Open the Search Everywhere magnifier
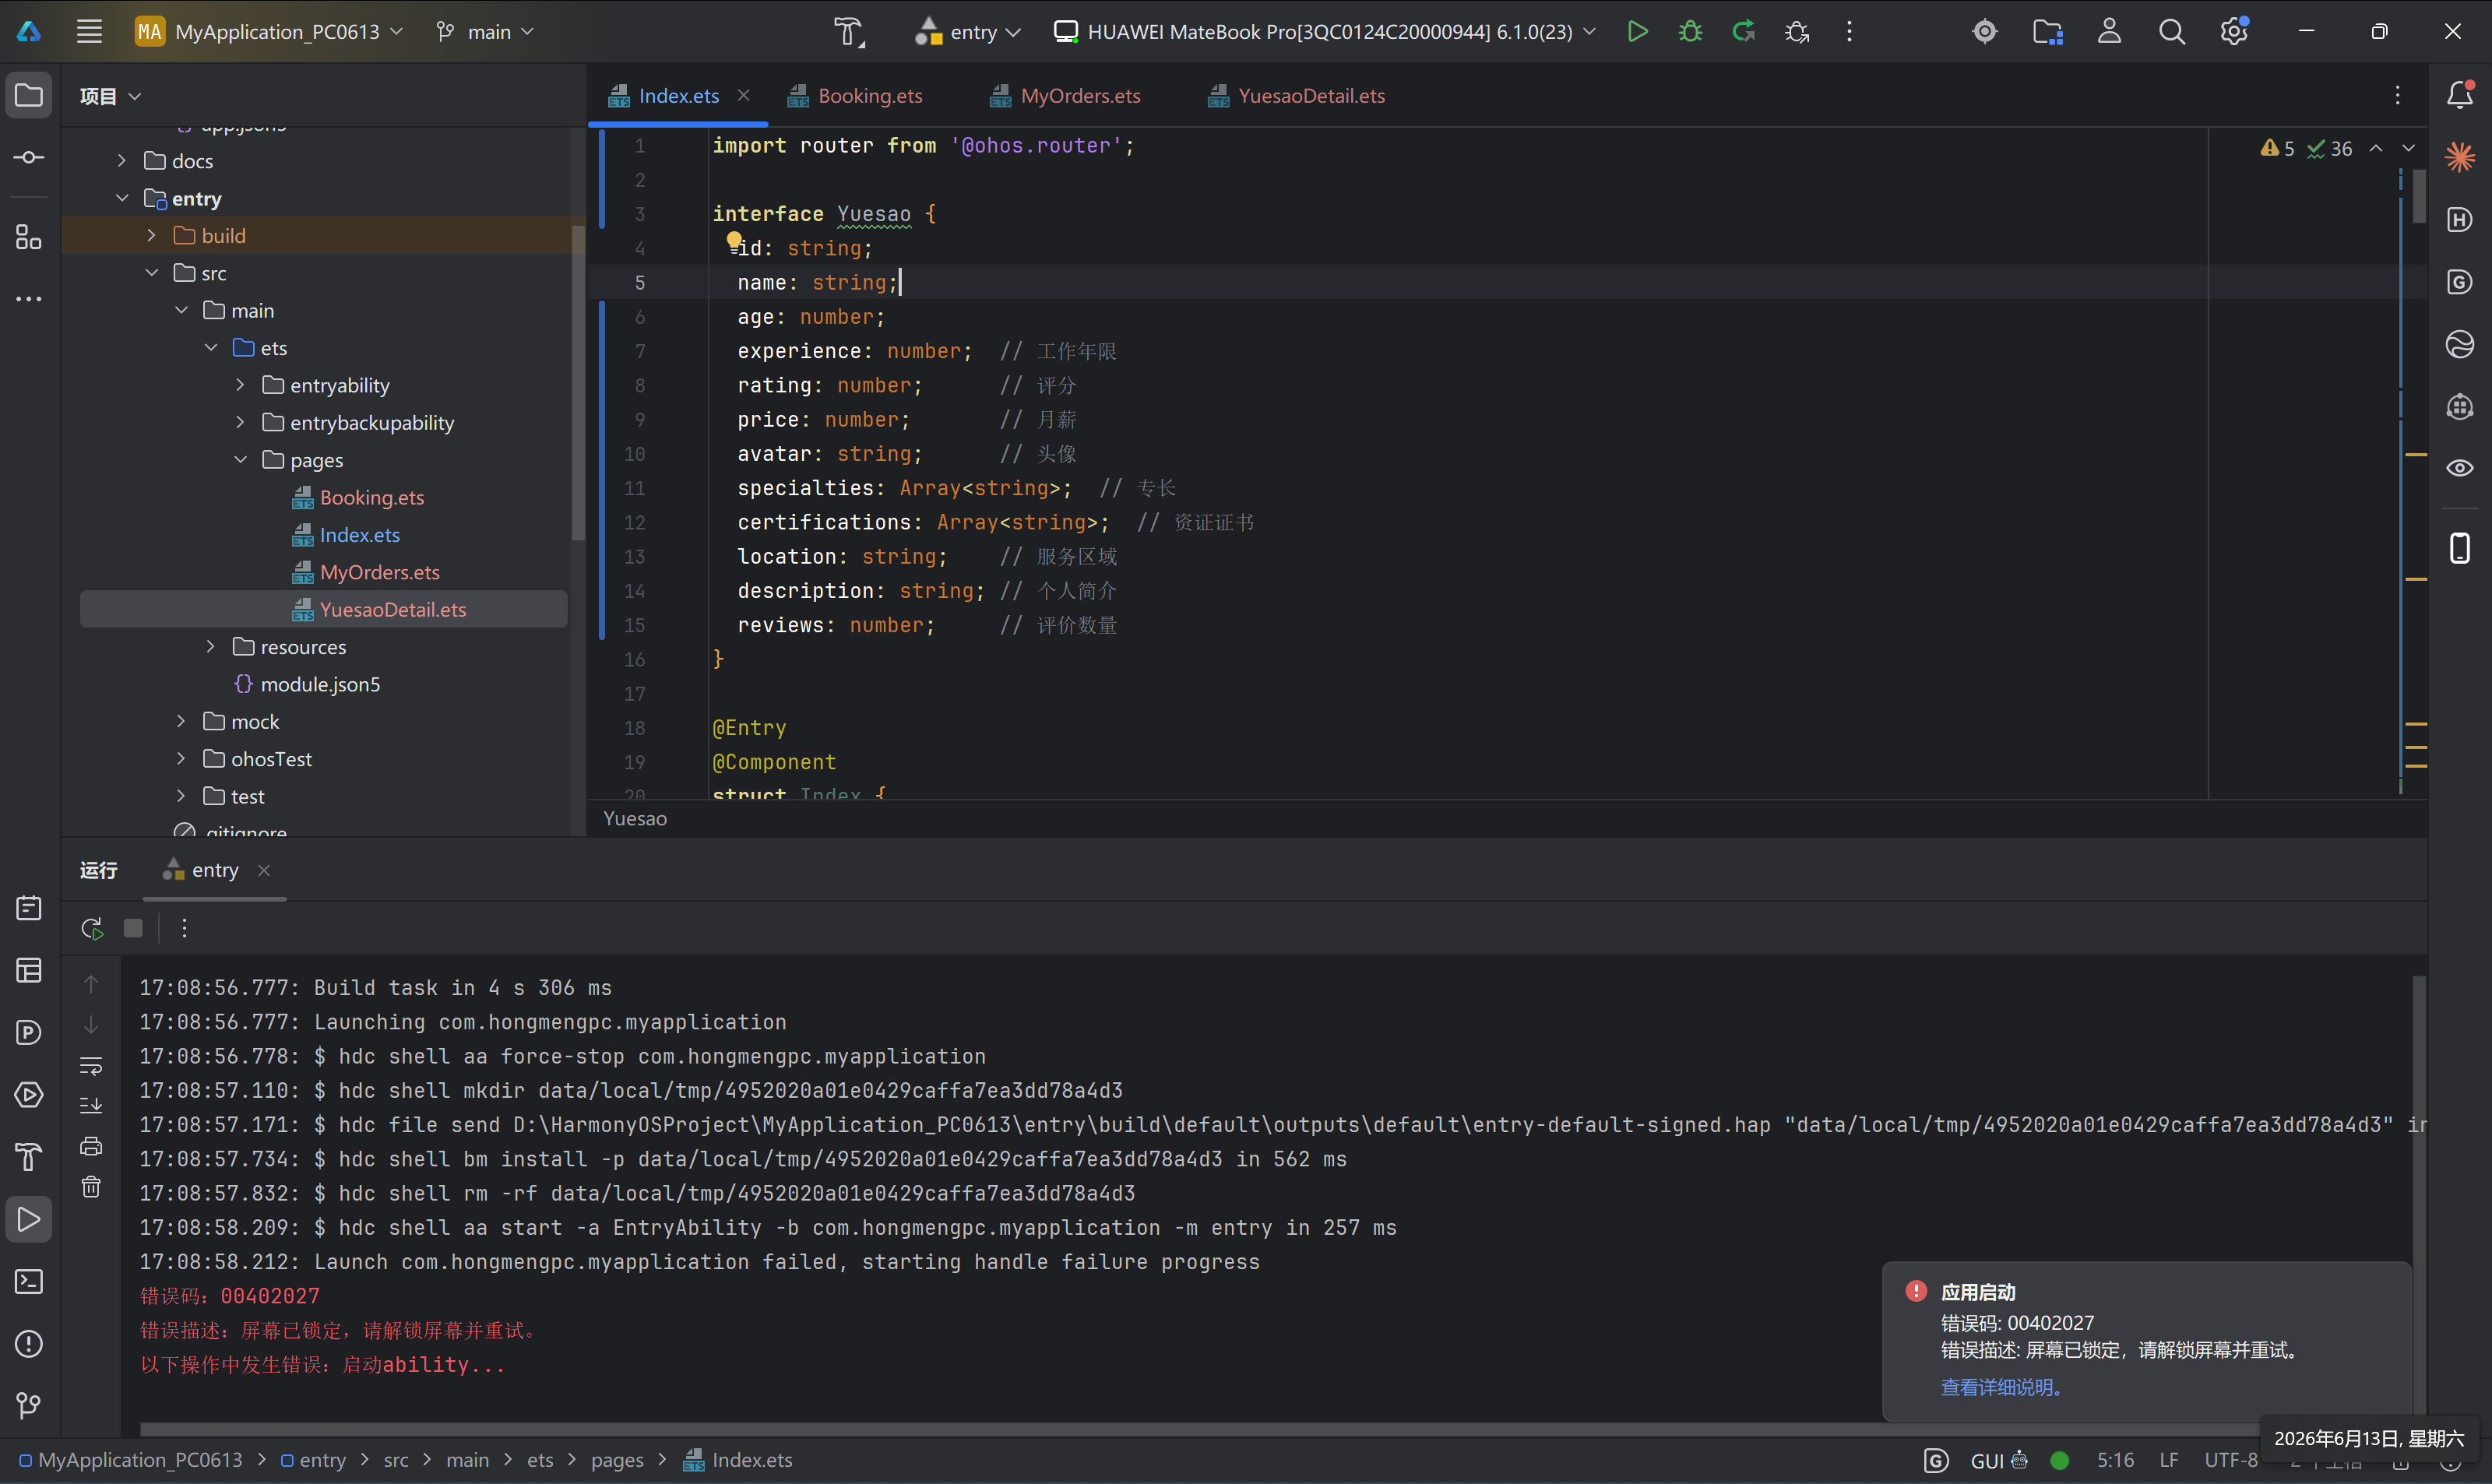The image size is (2492, 1484). point(2171,32)
